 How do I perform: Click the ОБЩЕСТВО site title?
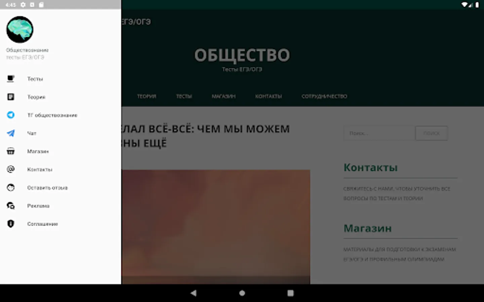pos(242,55)
